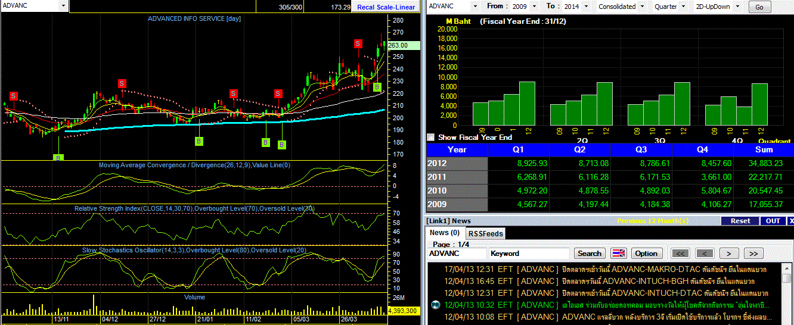Click the Volume pane title

coord(194,297)
